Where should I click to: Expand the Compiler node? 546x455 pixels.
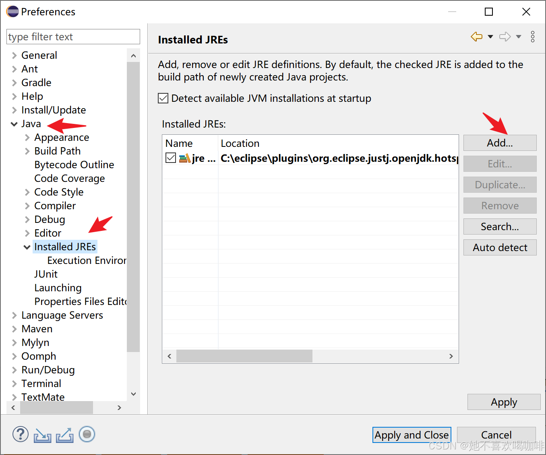pyautogui.click(x=27, y=206)
